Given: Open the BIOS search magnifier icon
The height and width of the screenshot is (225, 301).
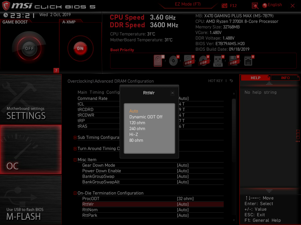Looking at the screenshot, I should pos(255,6).
